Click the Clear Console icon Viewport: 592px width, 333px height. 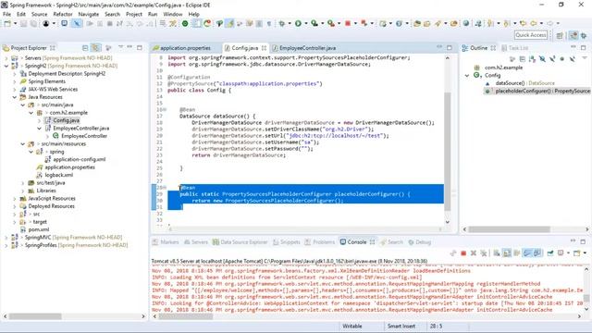click(x=497, y=253)
